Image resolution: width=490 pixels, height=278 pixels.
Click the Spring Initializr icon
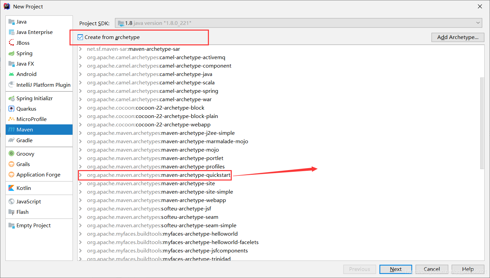[x=11, y=98]
